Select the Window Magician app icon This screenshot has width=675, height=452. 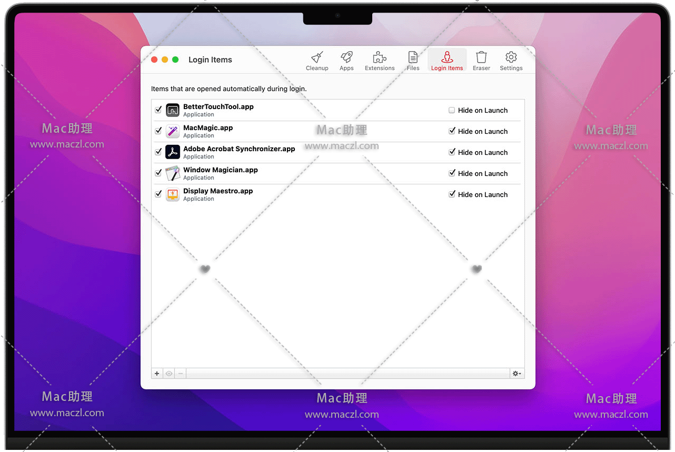click(173, 173)
